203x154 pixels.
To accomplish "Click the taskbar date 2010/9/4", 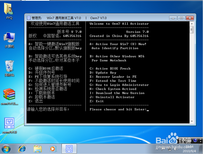I will coord(189,151).
